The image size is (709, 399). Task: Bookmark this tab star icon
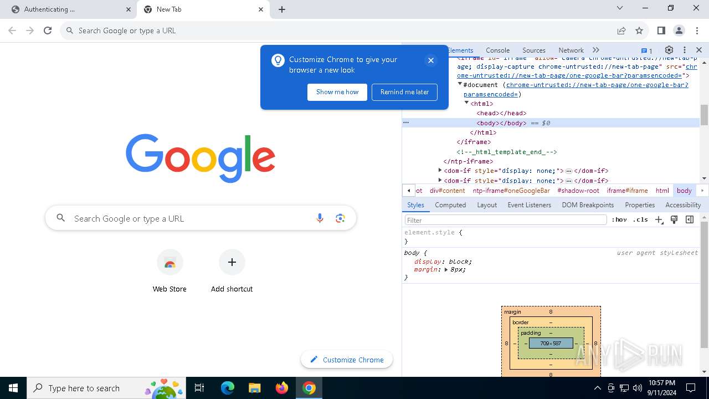pos(639,30)
